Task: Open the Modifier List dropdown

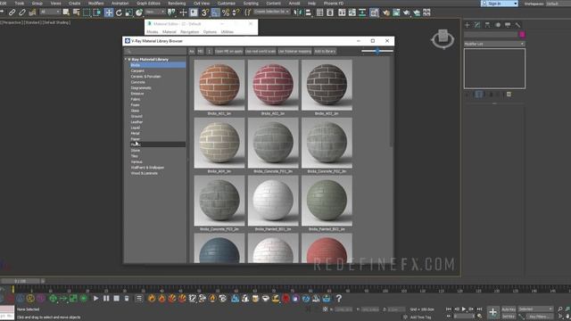Action: click(x=494, y=44)
